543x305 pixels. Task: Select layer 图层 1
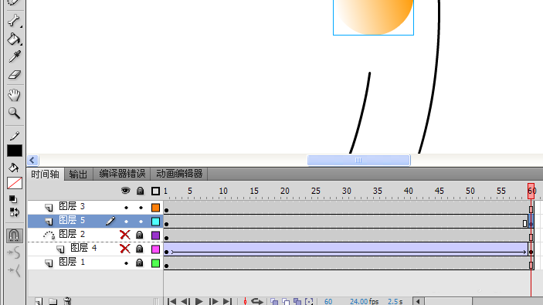click(72, 262)
